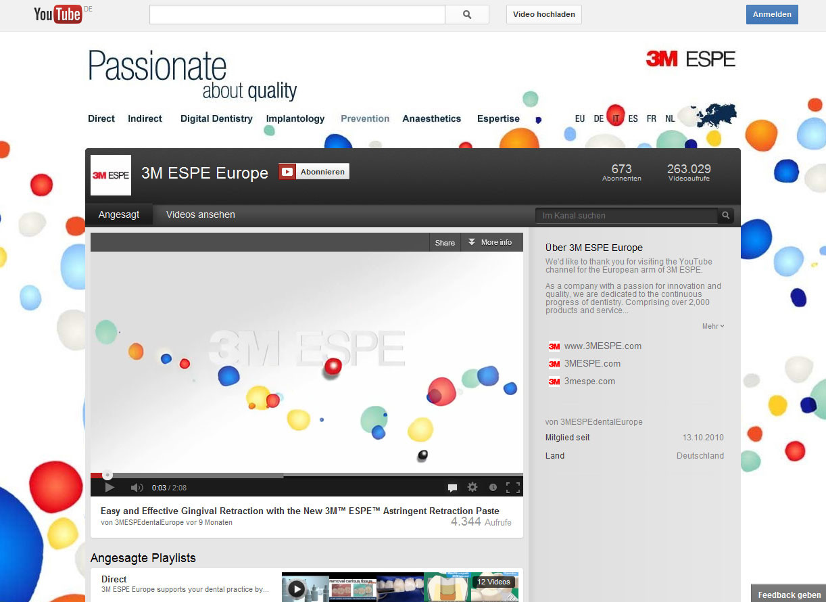Subscribe using the Abonnieren button
Screen dimensions: 826x602
pyautogui.click(x=314, y=172)
